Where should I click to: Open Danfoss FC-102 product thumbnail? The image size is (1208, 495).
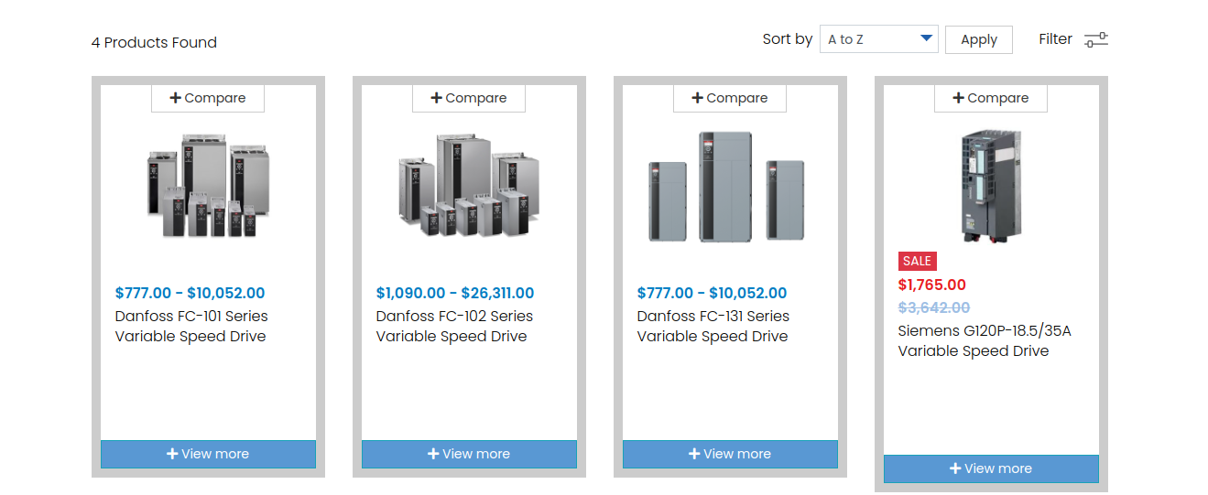(x=469, y=186)
